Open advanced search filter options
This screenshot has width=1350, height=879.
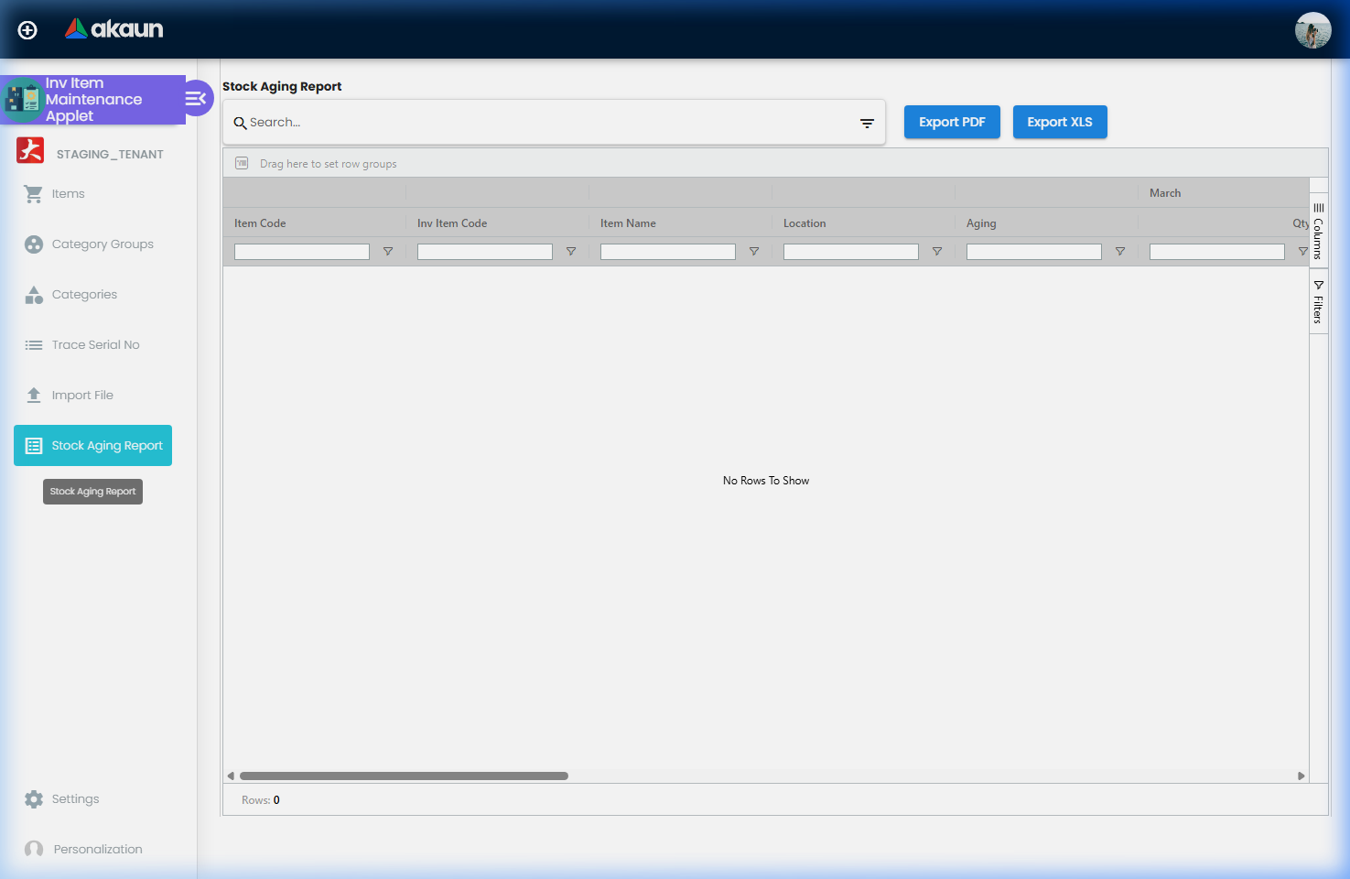867,124
